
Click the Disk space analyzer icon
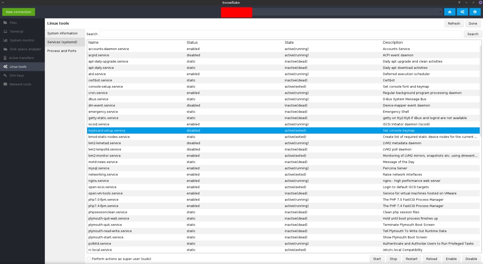pyautogui.click(x=6, y=49)
